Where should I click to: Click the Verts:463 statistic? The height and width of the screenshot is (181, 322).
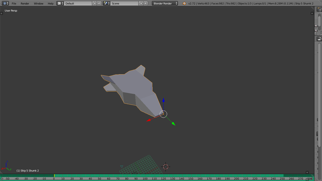pyautogui.click(x=203, y=4)
